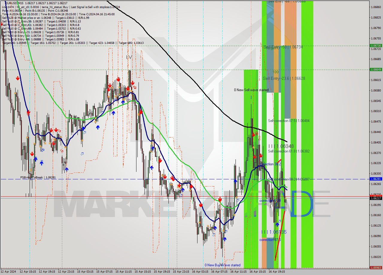Viewport: 383px width, 275px height.
Task: Click the 1.06685 price axis value
Action: point(376,59)
